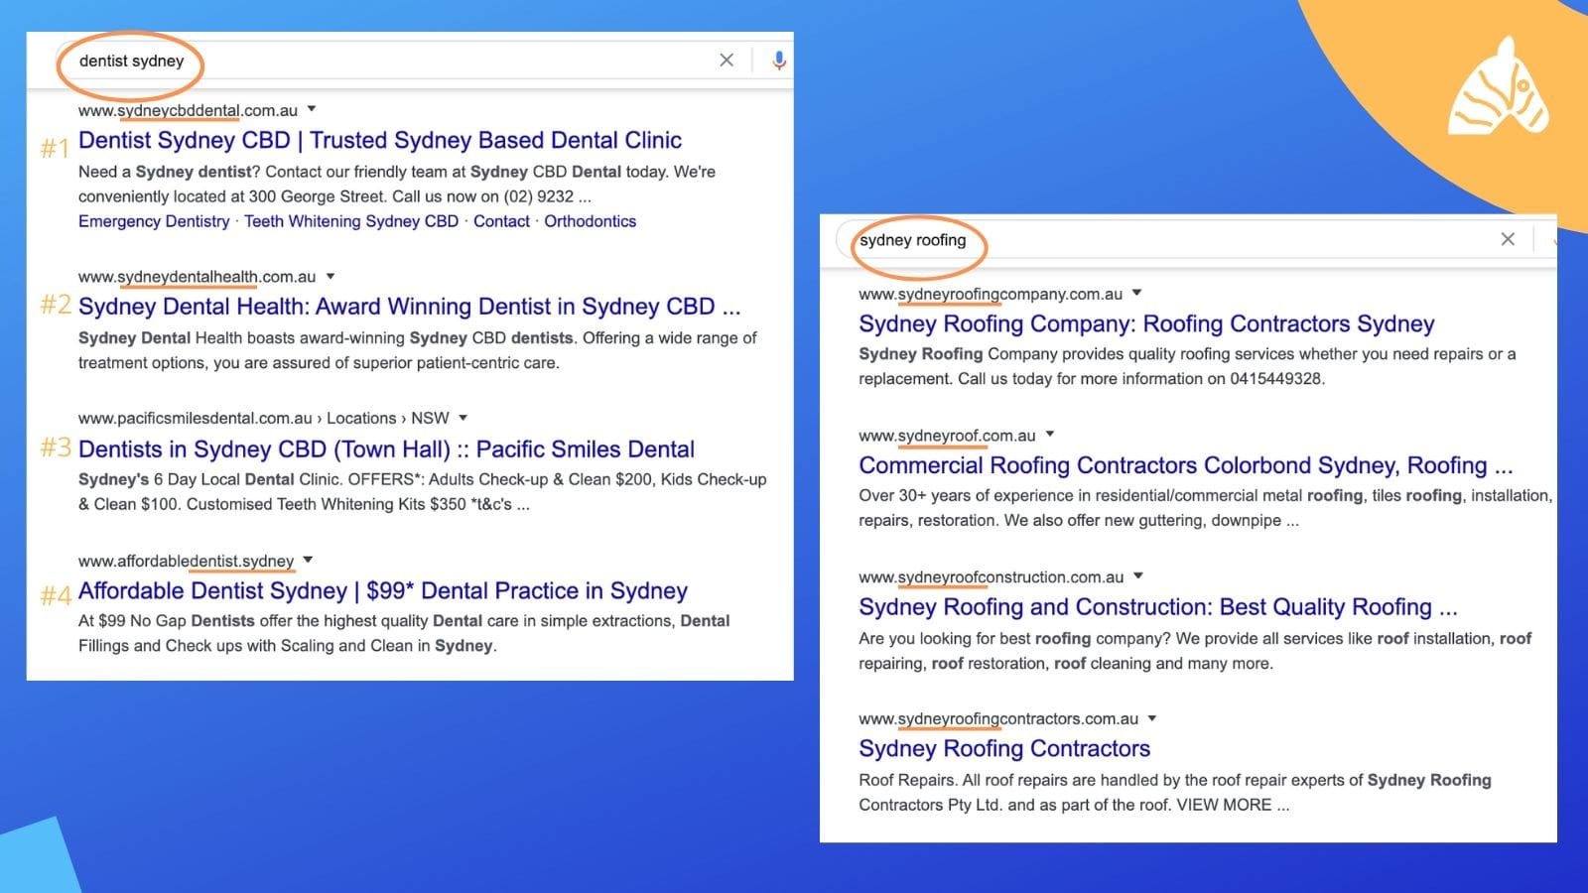The width and height of the screenshot is (1588, 893).
Task: Follow the 'Emergency Dentistry' sitelink
Action: point(154,221)
